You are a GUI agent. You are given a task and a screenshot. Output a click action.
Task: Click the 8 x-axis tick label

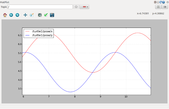(x=75, y=97)
